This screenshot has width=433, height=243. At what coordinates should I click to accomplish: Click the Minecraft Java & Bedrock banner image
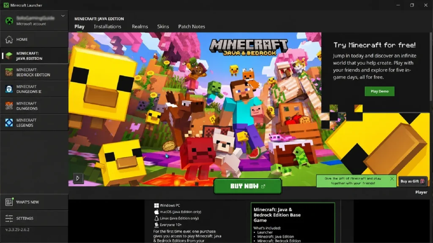click(x=195, y=109)
